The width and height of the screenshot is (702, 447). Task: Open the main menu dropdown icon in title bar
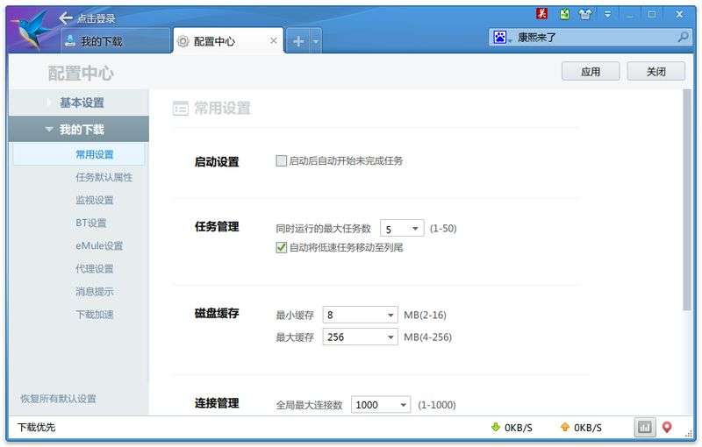tap(607, 14)
